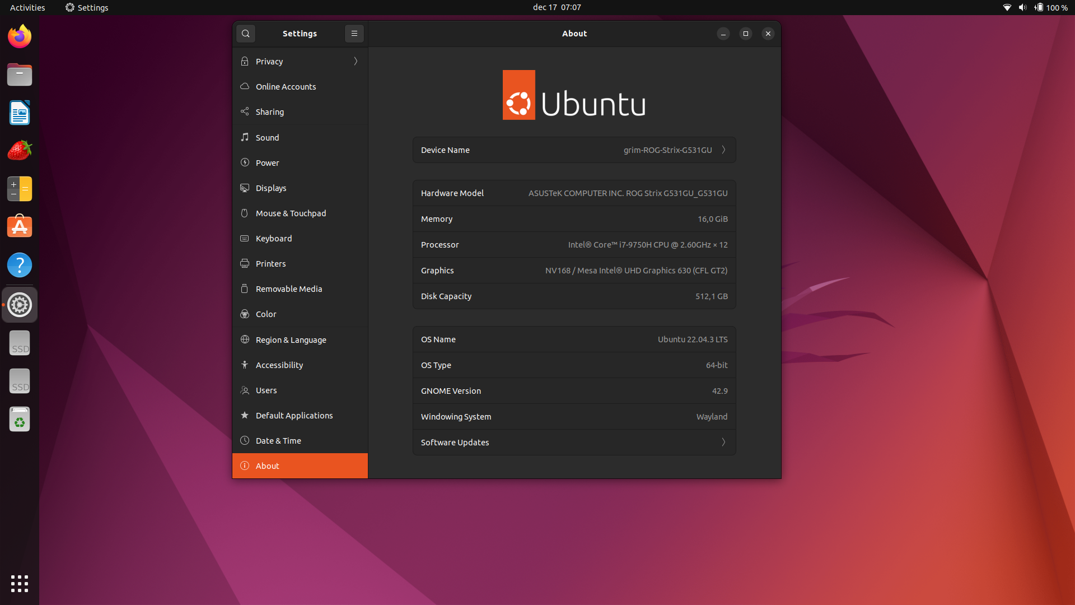Open system menu via battery indicator
Screen dimensions: 1075x605
click(1051, 7)
